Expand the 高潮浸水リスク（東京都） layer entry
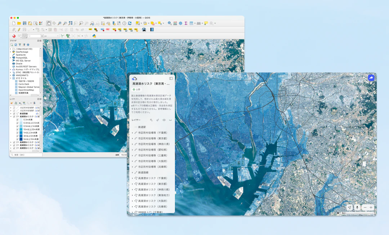 coord(132,183)
